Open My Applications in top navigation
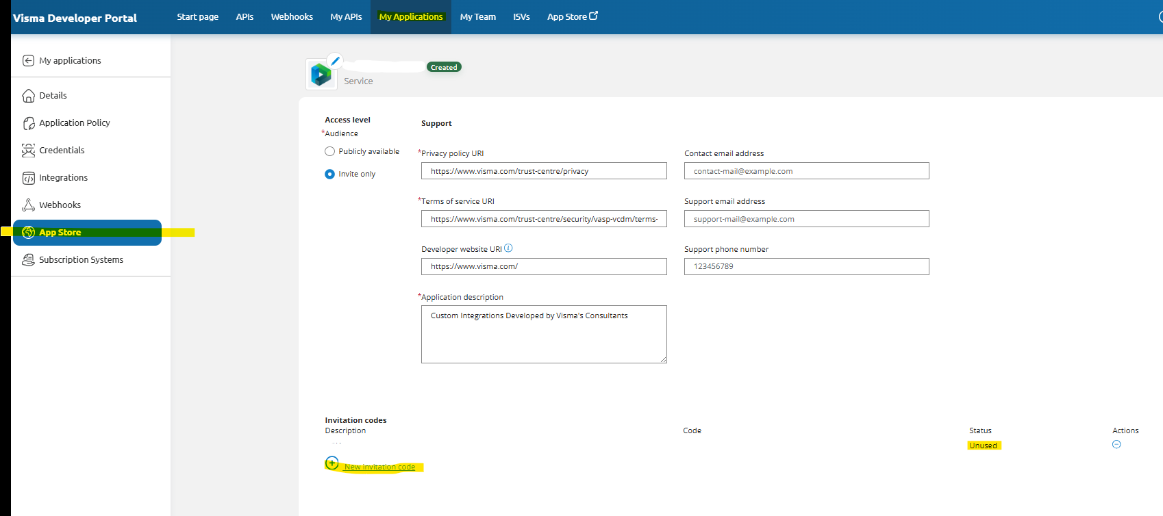The image size is (1163, 516). [411, 16]
